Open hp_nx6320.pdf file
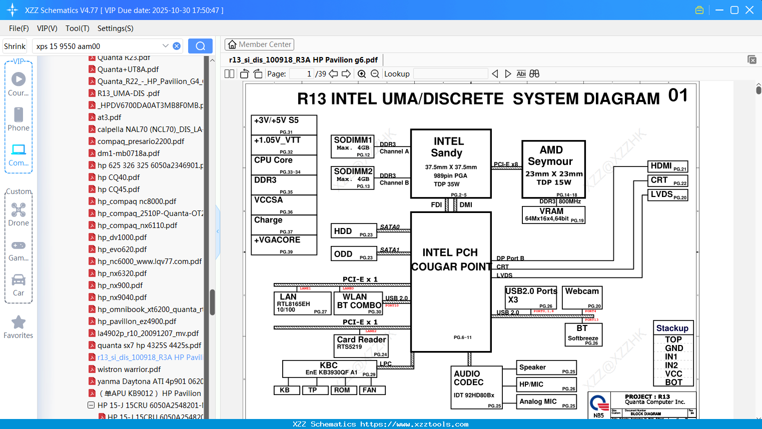This screenshot has width=762, height=429. (122, 273)
